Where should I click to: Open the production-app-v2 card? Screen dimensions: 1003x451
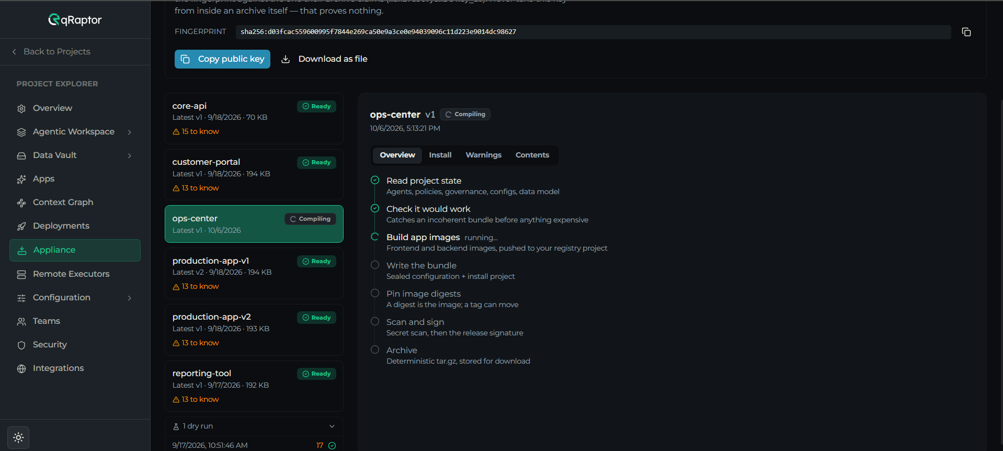click(254, 330)
